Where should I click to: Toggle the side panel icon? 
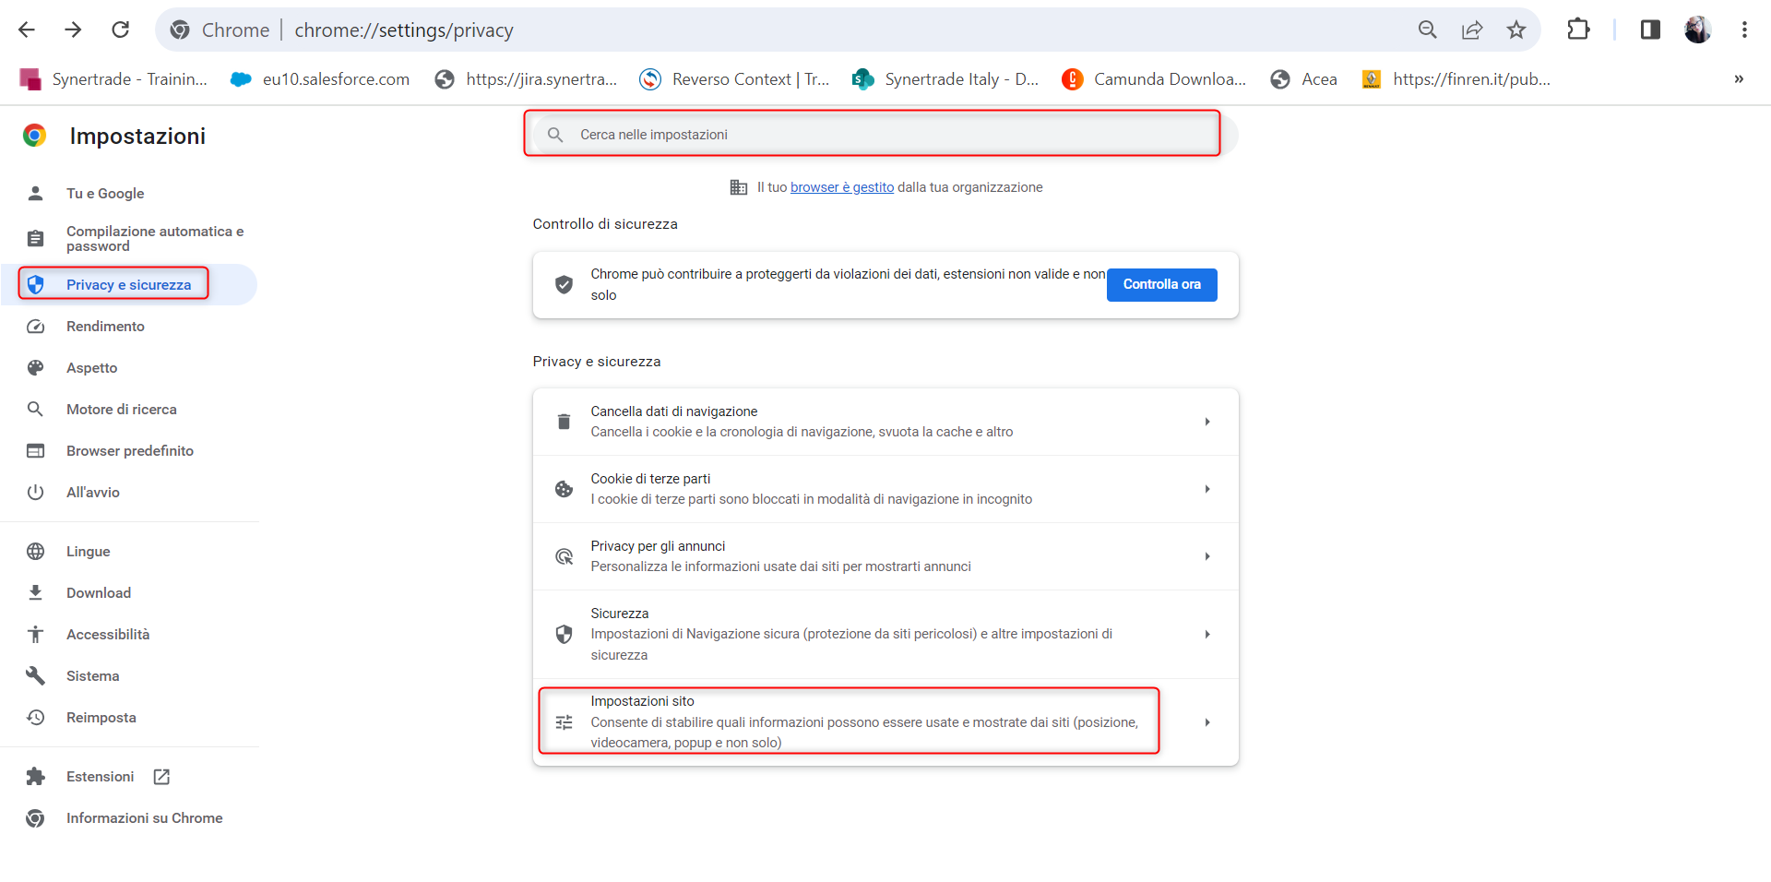click(x=1650, y=30)
